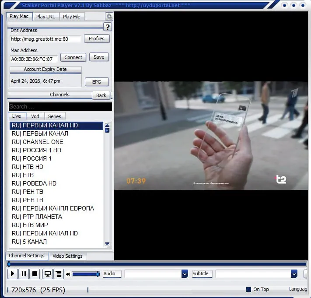Image resolution: width=311 pixels, height=298 pixels.
Task: Toggle the channel list icon
Action: 59,274
